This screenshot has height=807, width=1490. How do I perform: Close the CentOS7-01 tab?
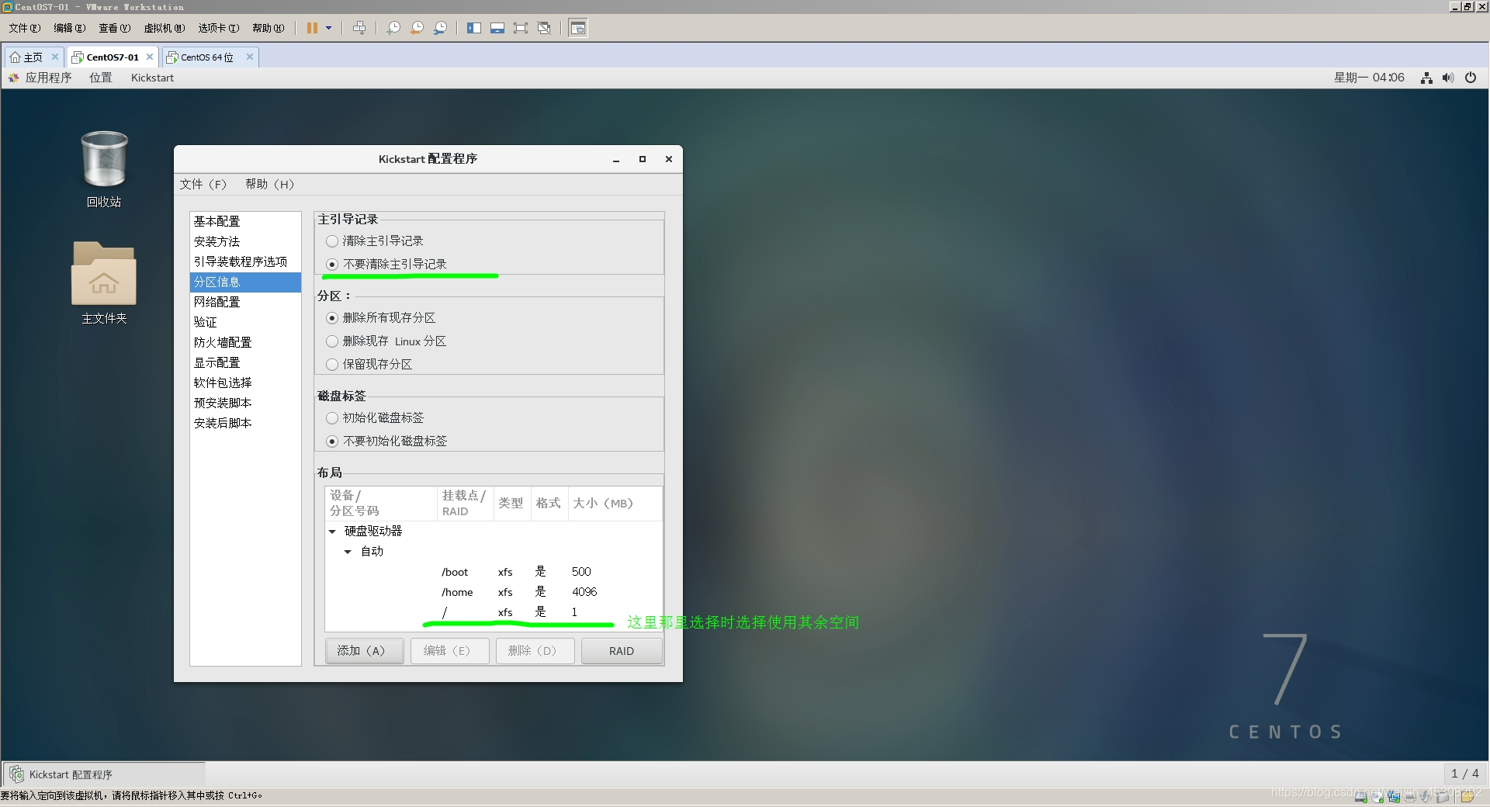(150, 57)
